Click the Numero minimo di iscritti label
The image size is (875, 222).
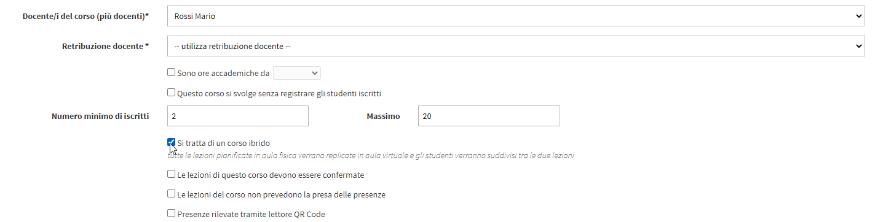pos(100,116)
